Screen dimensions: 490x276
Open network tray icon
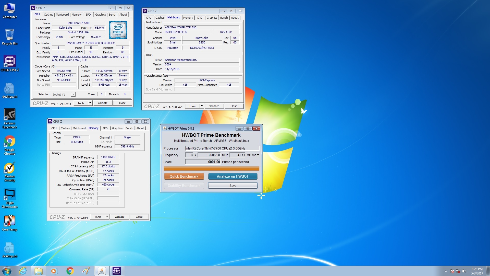[458, 271]
